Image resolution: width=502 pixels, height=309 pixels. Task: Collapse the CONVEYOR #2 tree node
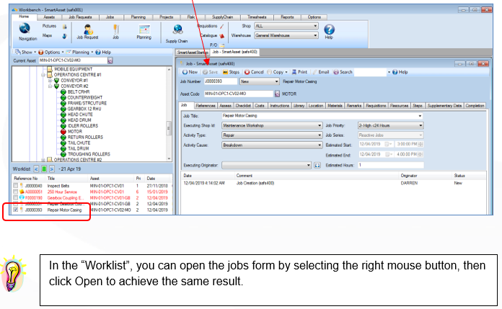click(x=50, y=86)
